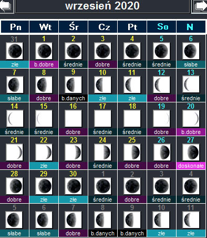Select the Śr weekday header
207x238 pixels.
[x=73, y=27]
